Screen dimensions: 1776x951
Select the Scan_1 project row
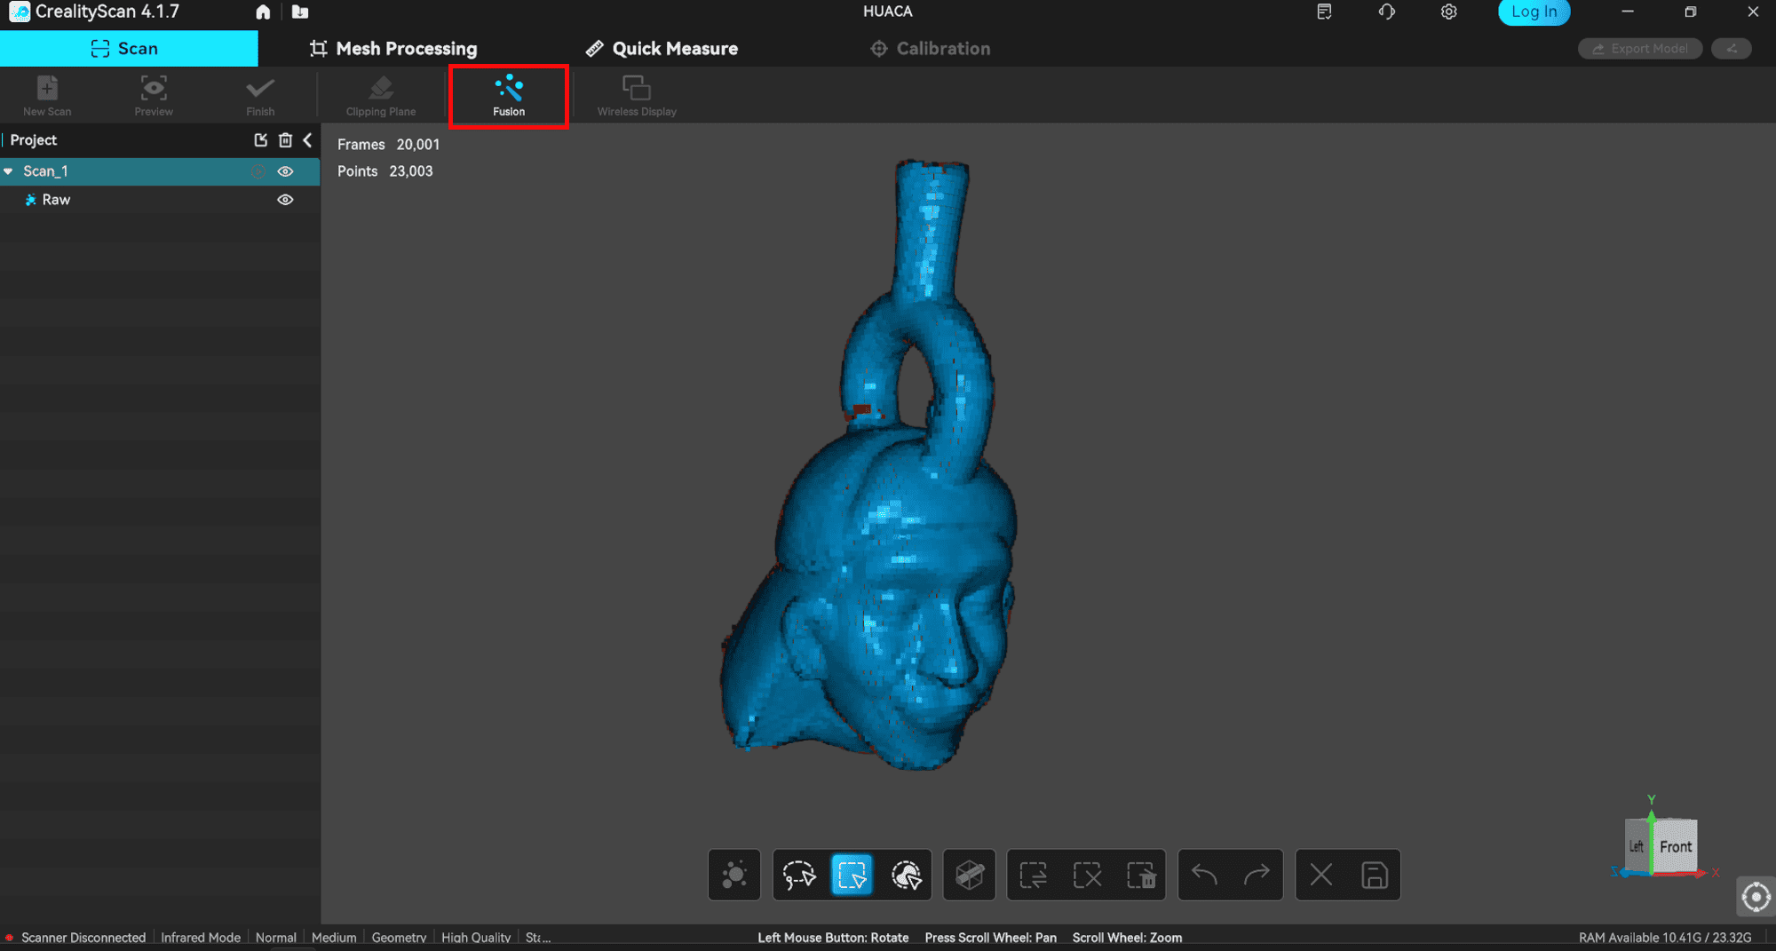tap(160, 171)
